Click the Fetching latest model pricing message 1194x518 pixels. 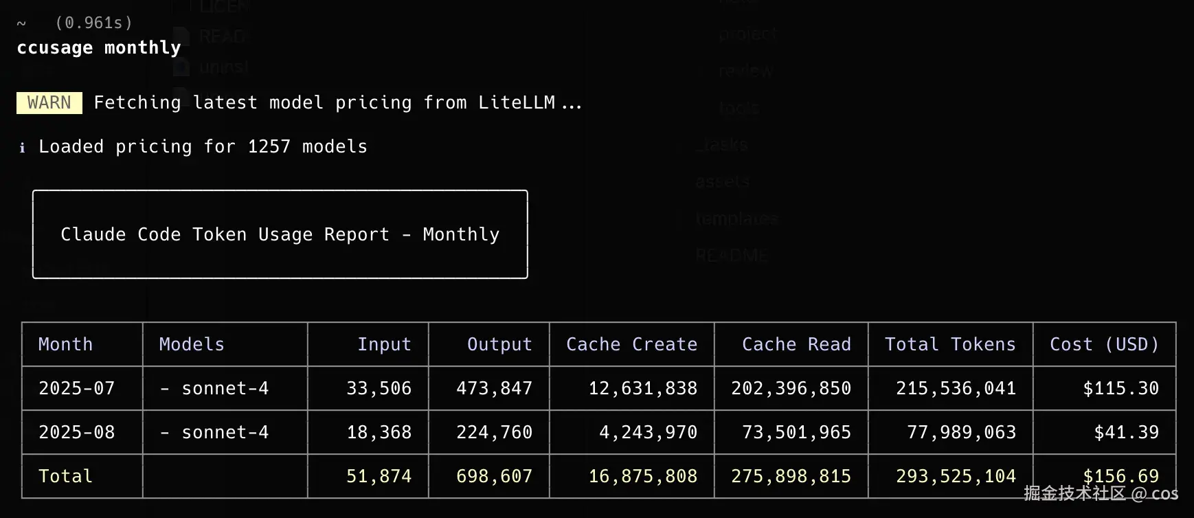(337, 103)
